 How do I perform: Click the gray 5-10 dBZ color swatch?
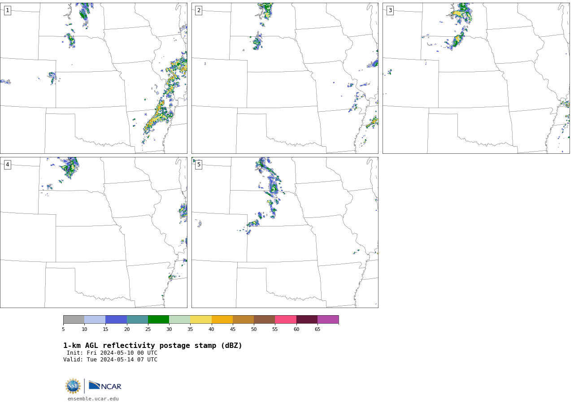(x=74, y=319)
